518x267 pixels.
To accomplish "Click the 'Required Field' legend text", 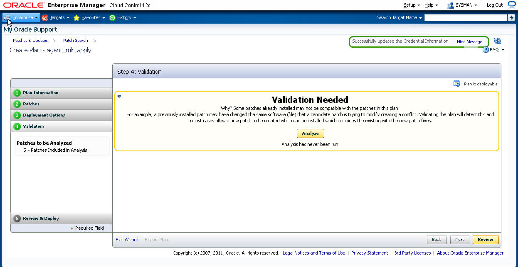I will [x=89, y=228].
